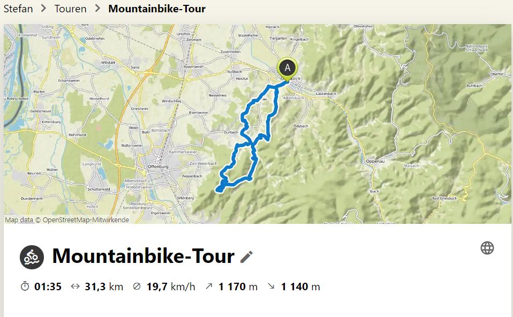The height and width of the screenshot is (317, 513).
Task: Open the OpenStreetMap-Mitwirkende attribution link
Action: tap(86, 220)
